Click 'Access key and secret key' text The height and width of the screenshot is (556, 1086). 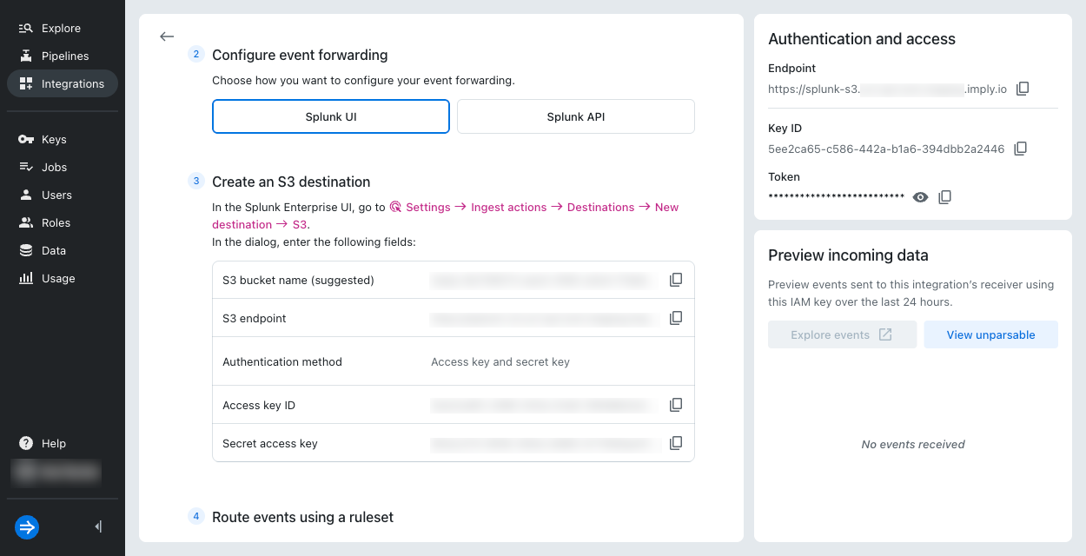click(500, 361)
